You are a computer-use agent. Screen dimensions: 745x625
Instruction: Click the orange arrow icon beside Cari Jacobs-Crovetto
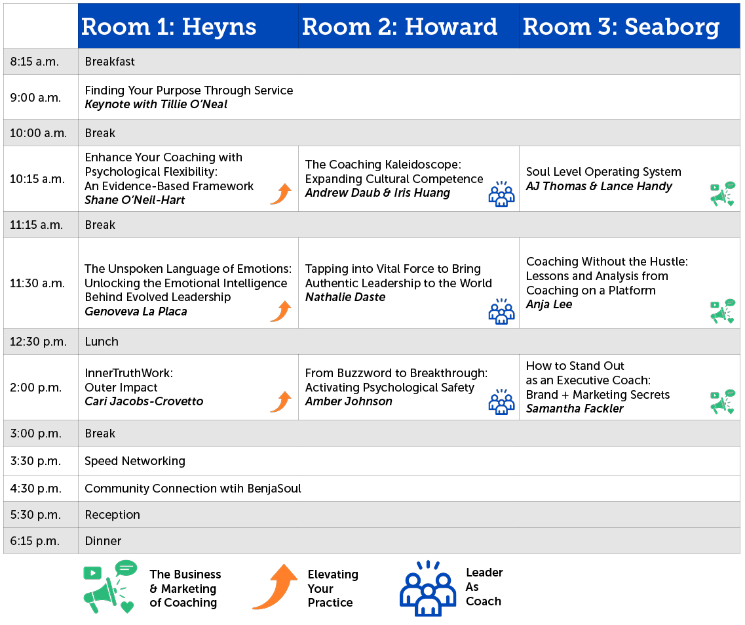281,402
